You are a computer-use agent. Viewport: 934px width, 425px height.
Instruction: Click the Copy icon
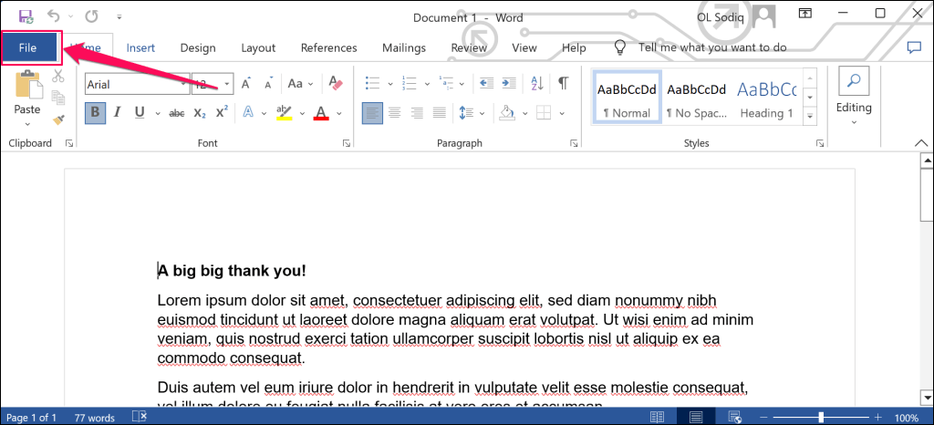(58, 97)
